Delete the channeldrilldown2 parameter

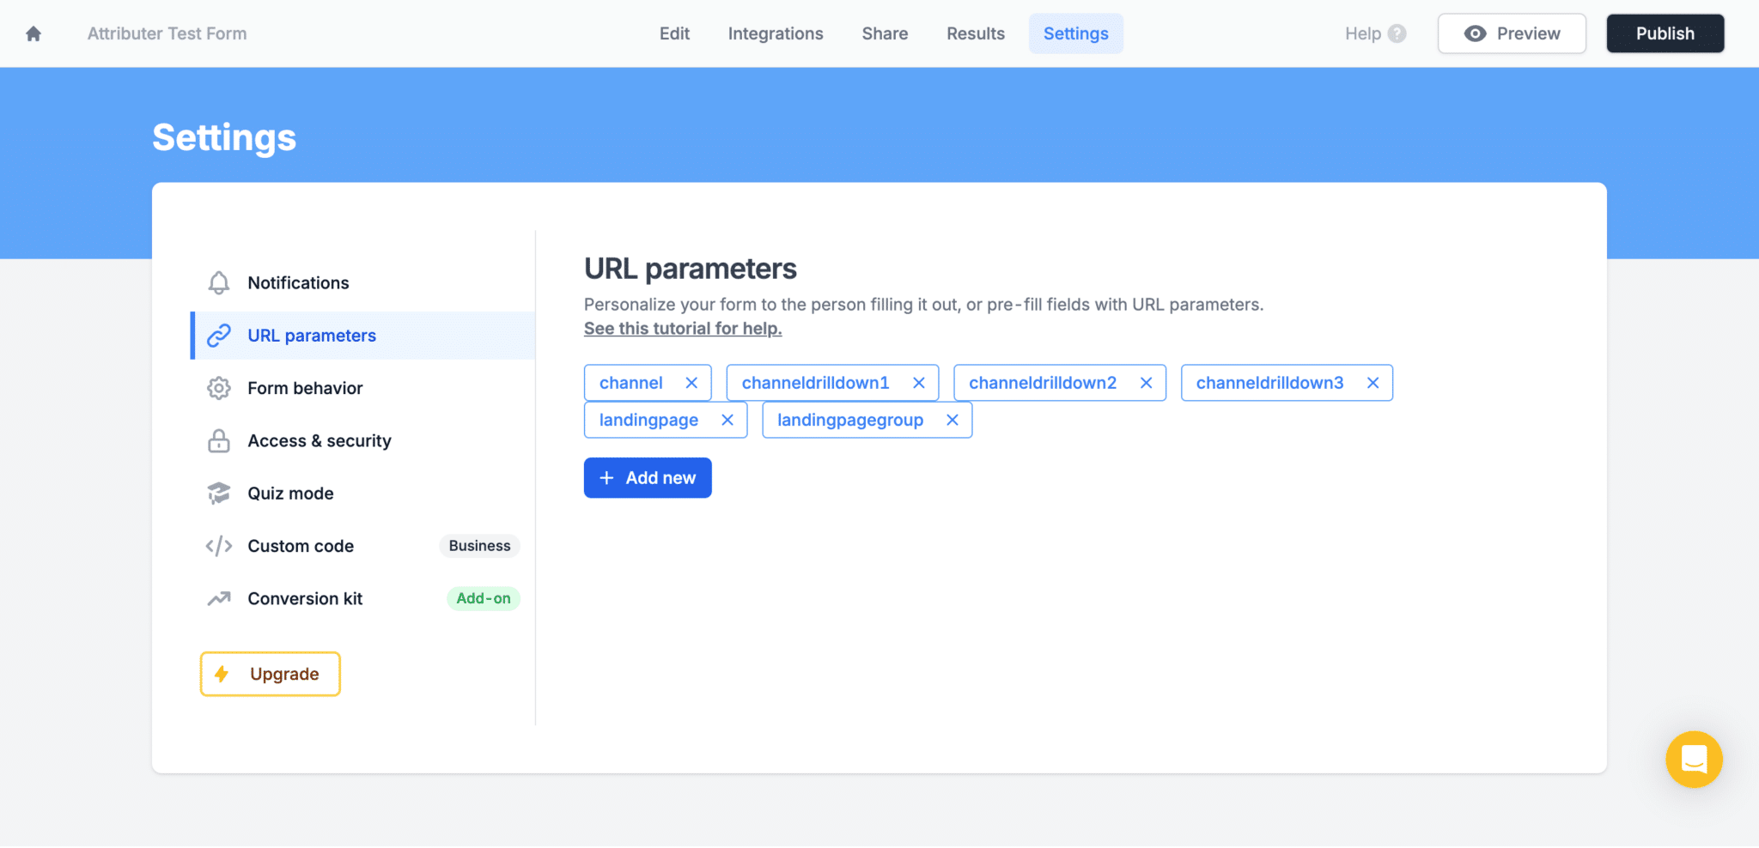[x=1147, y=383]
